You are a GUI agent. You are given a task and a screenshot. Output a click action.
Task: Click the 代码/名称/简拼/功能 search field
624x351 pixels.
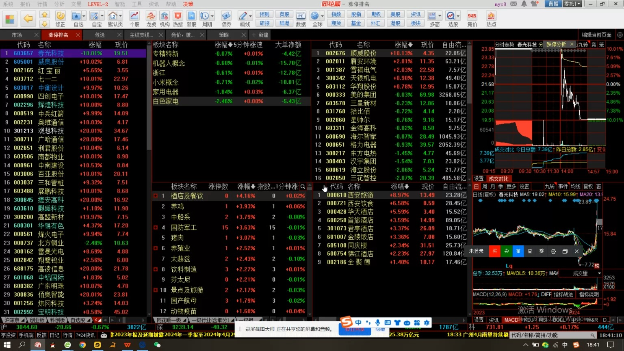tap(553, 335)
